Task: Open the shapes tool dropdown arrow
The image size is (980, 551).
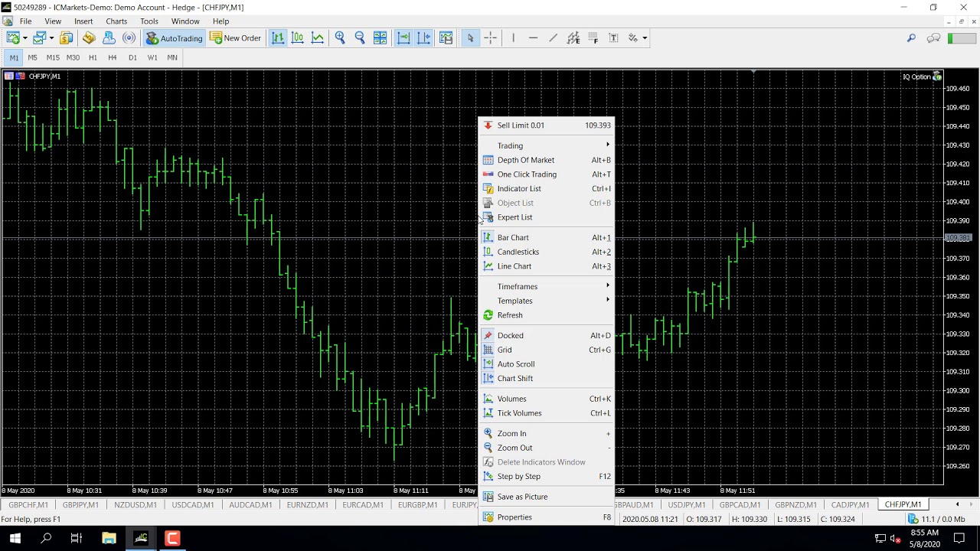Action: [645, 37]
